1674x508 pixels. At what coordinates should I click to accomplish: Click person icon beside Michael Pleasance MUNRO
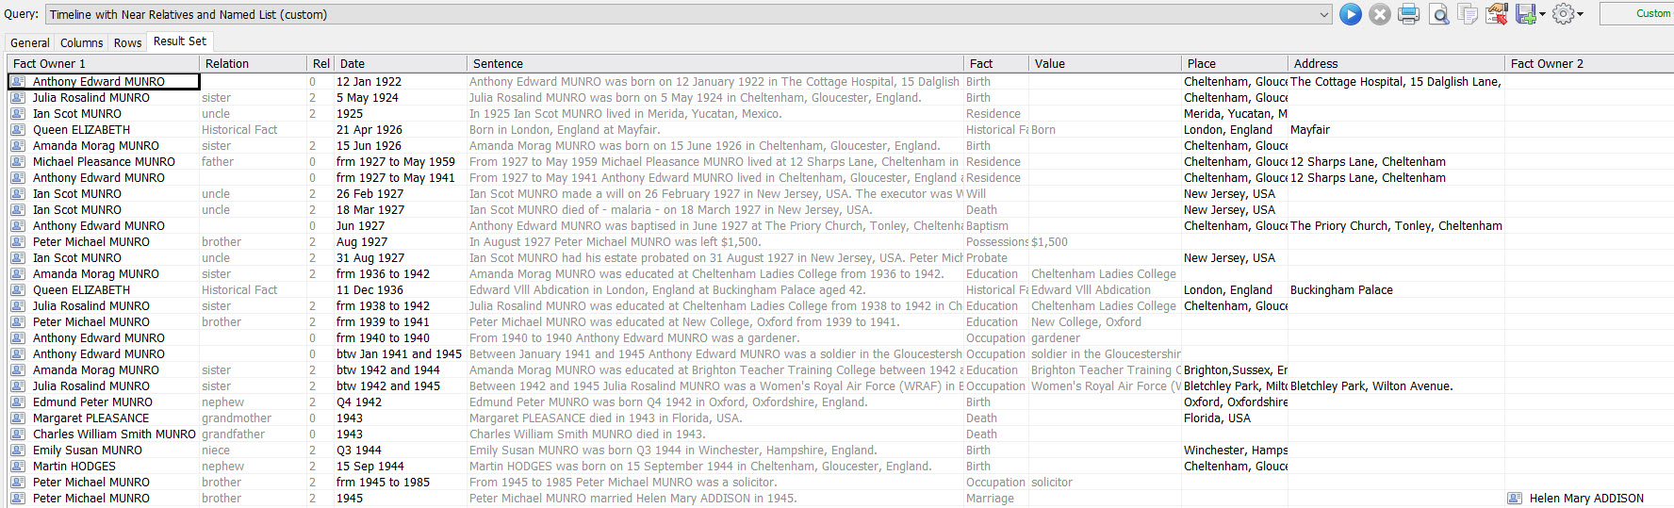(x=18, y=162)
